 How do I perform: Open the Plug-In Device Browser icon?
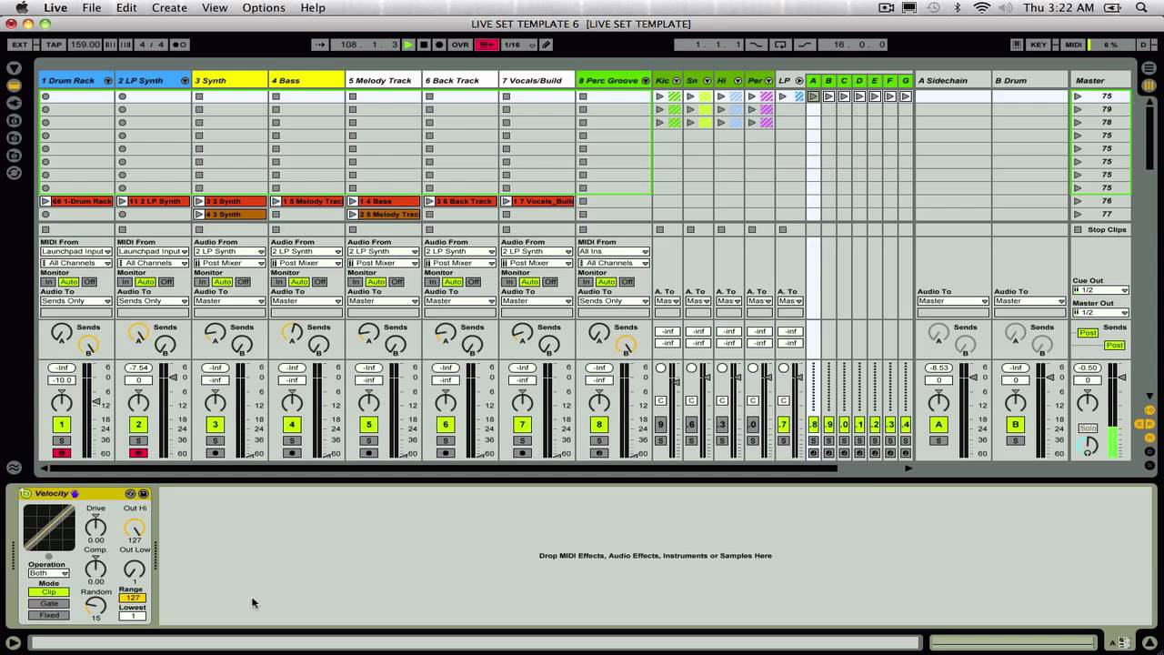(x=14, y=103)
